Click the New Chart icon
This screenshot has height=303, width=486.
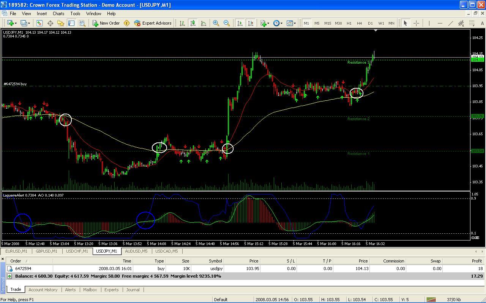pyautogui.click(x=9, y=23)
